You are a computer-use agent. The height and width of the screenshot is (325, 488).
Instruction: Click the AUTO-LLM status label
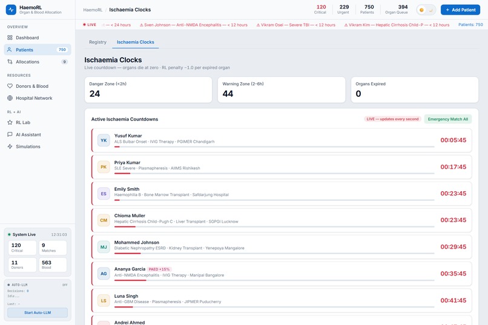click(18, 285)
